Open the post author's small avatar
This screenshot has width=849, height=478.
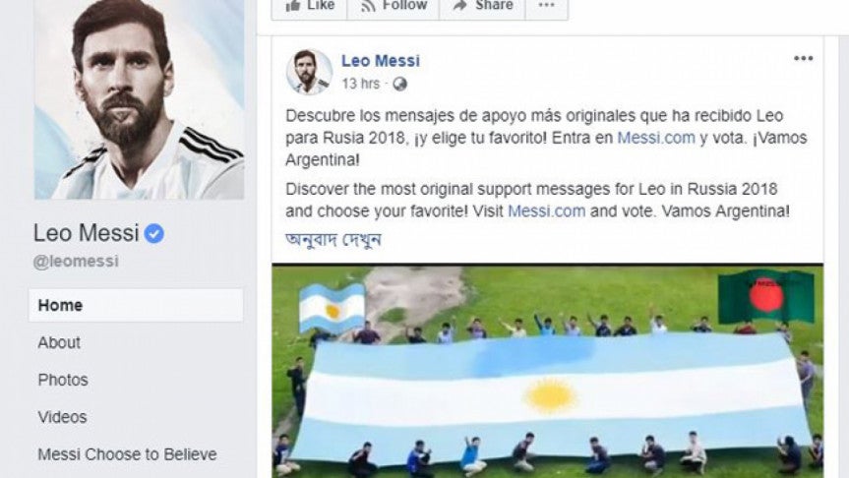tap(309, 72)
